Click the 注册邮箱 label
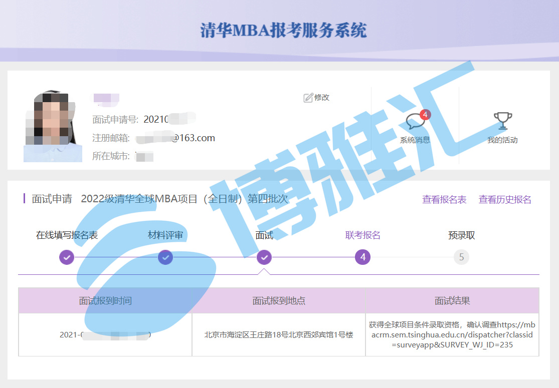 (x=111, y=138)
